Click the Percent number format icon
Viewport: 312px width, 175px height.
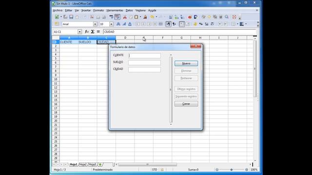click(201, 24)
